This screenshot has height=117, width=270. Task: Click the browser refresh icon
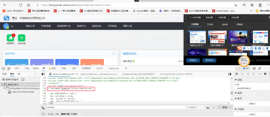coord(20,5)
